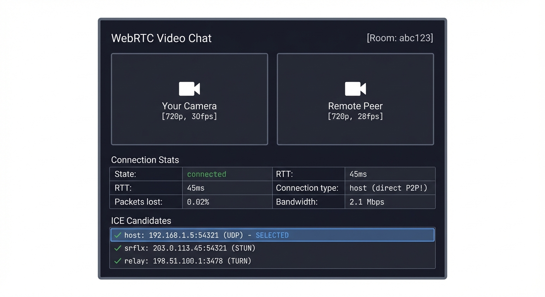The height and width of the screenshot is (297, 545).
Task: Click the RTT 45ms stat cell
Action: point(358,174)
